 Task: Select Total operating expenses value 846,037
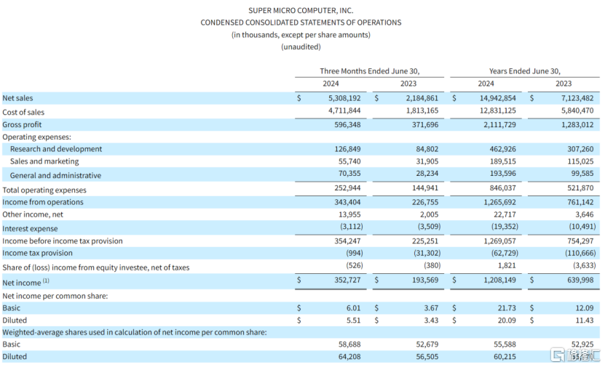(x=502, y=188)
